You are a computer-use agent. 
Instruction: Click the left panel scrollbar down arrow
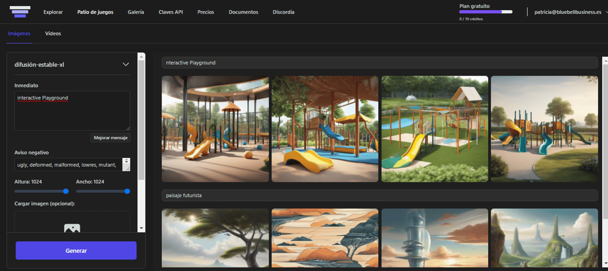coord(142,228)
